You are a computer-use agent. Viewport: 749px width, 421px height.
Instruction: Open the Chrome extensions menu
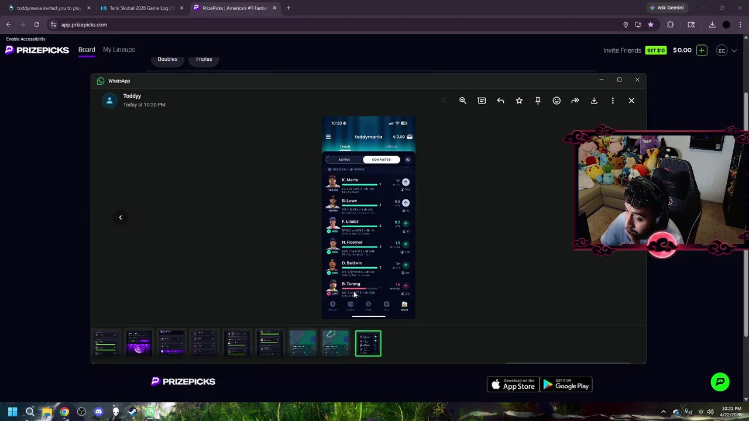pyautogui.click(x=671, y=25)
